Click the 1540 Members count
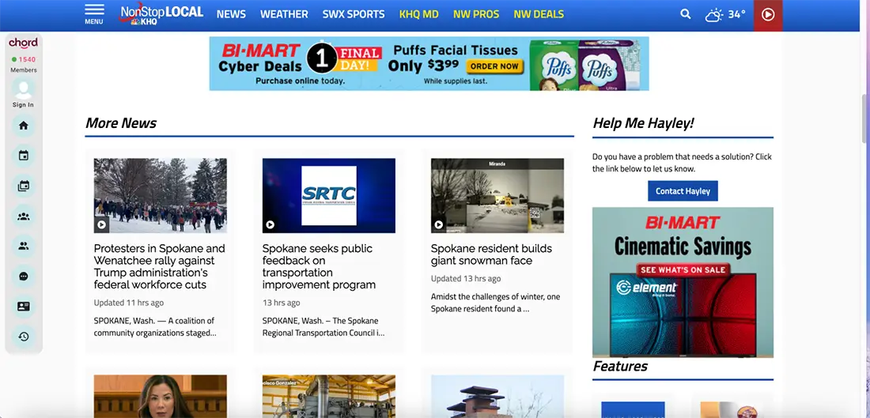Image resolution: width=870 pixels, height=418 pixels. tap(23, 64)
